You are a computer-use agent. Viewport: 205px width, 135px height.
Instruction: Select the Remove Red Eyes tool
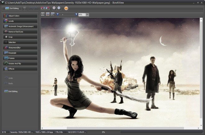pyautogui.click(x=20, y=32)
